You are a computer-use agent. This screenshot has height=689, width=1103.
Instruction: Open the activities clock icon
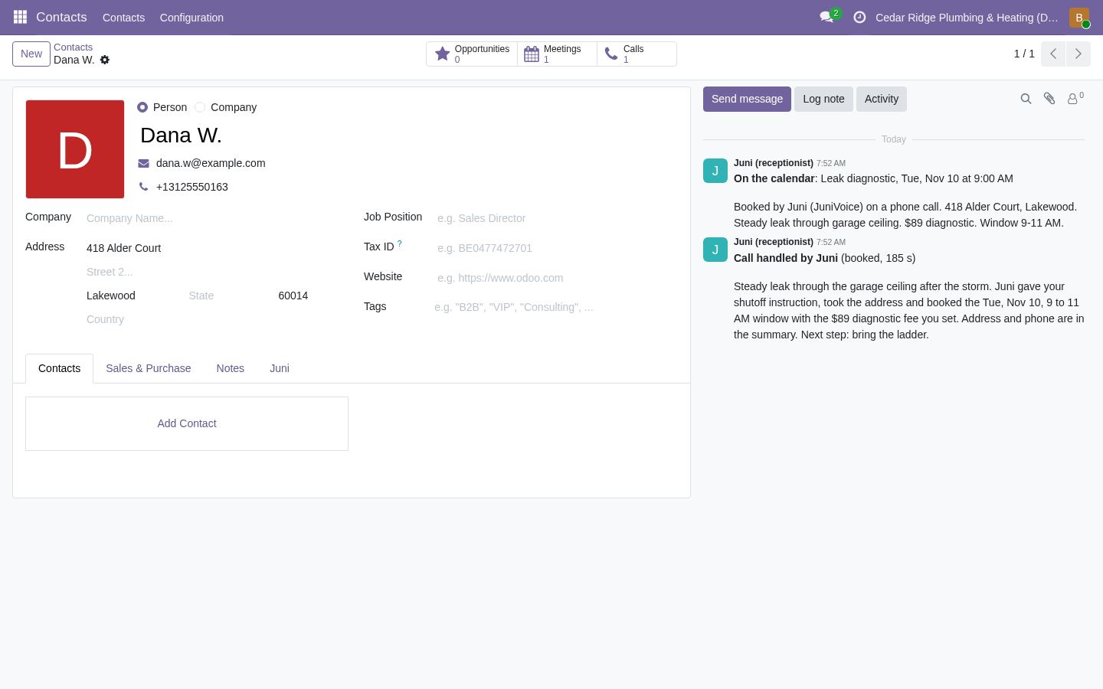coord(859,17)
